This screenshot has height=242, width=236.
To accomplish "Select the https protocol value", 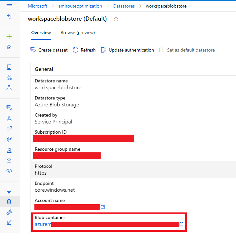I will tap(41, 173).
